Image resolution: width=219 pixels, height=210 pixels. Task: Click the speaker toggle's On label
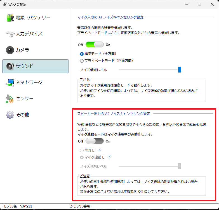pyautogui.click(x=108, y=141)
